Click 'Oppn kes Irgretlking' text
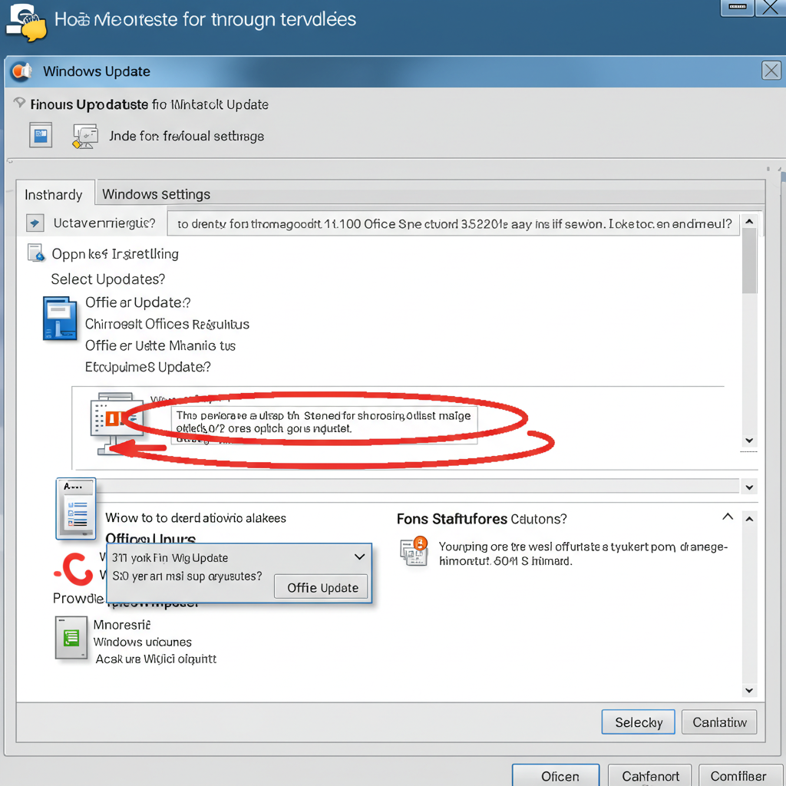786x786 pixels. [115, 254]
